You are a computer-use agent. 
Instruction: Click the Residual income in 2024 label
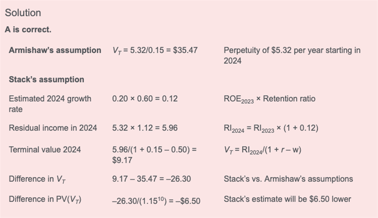(53, 128)
